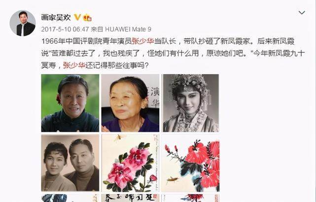Click first red 张少华 mention link
This screenshot has height=202, width=316.
[x=142, y=41]
